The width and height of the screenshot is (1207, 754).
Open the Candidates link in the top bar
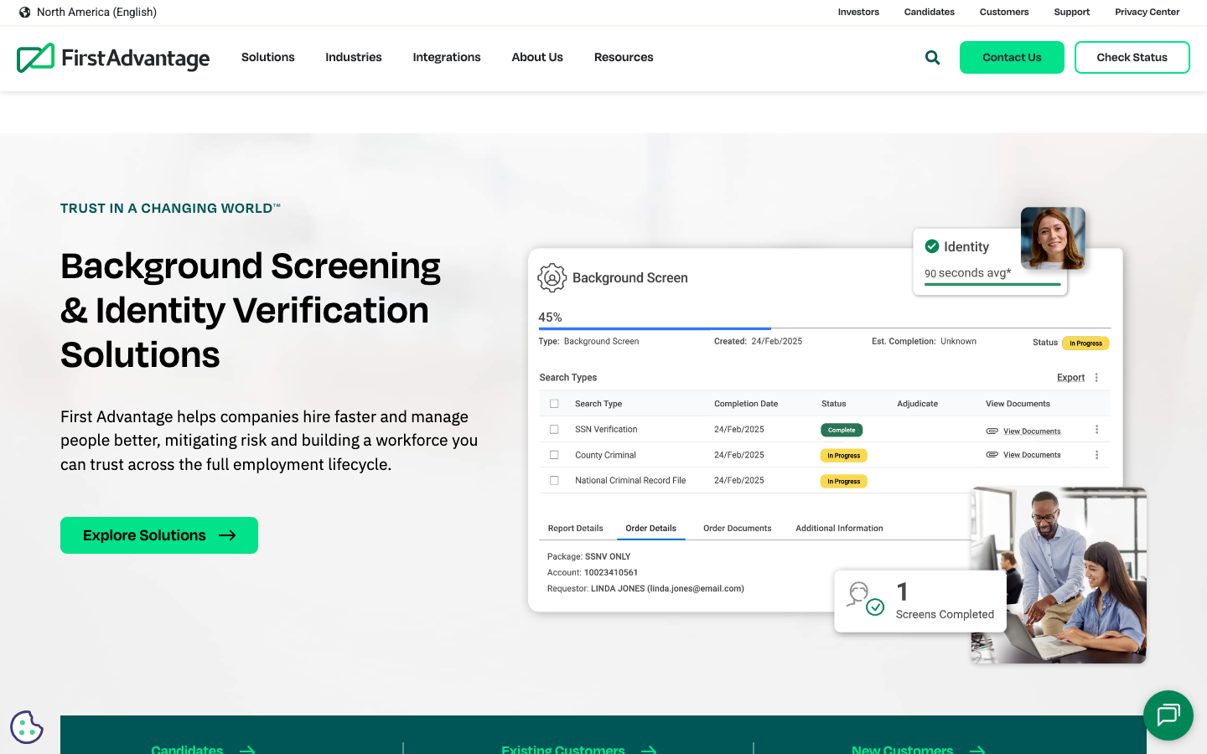pyautogui.click(x=930, y=13)
